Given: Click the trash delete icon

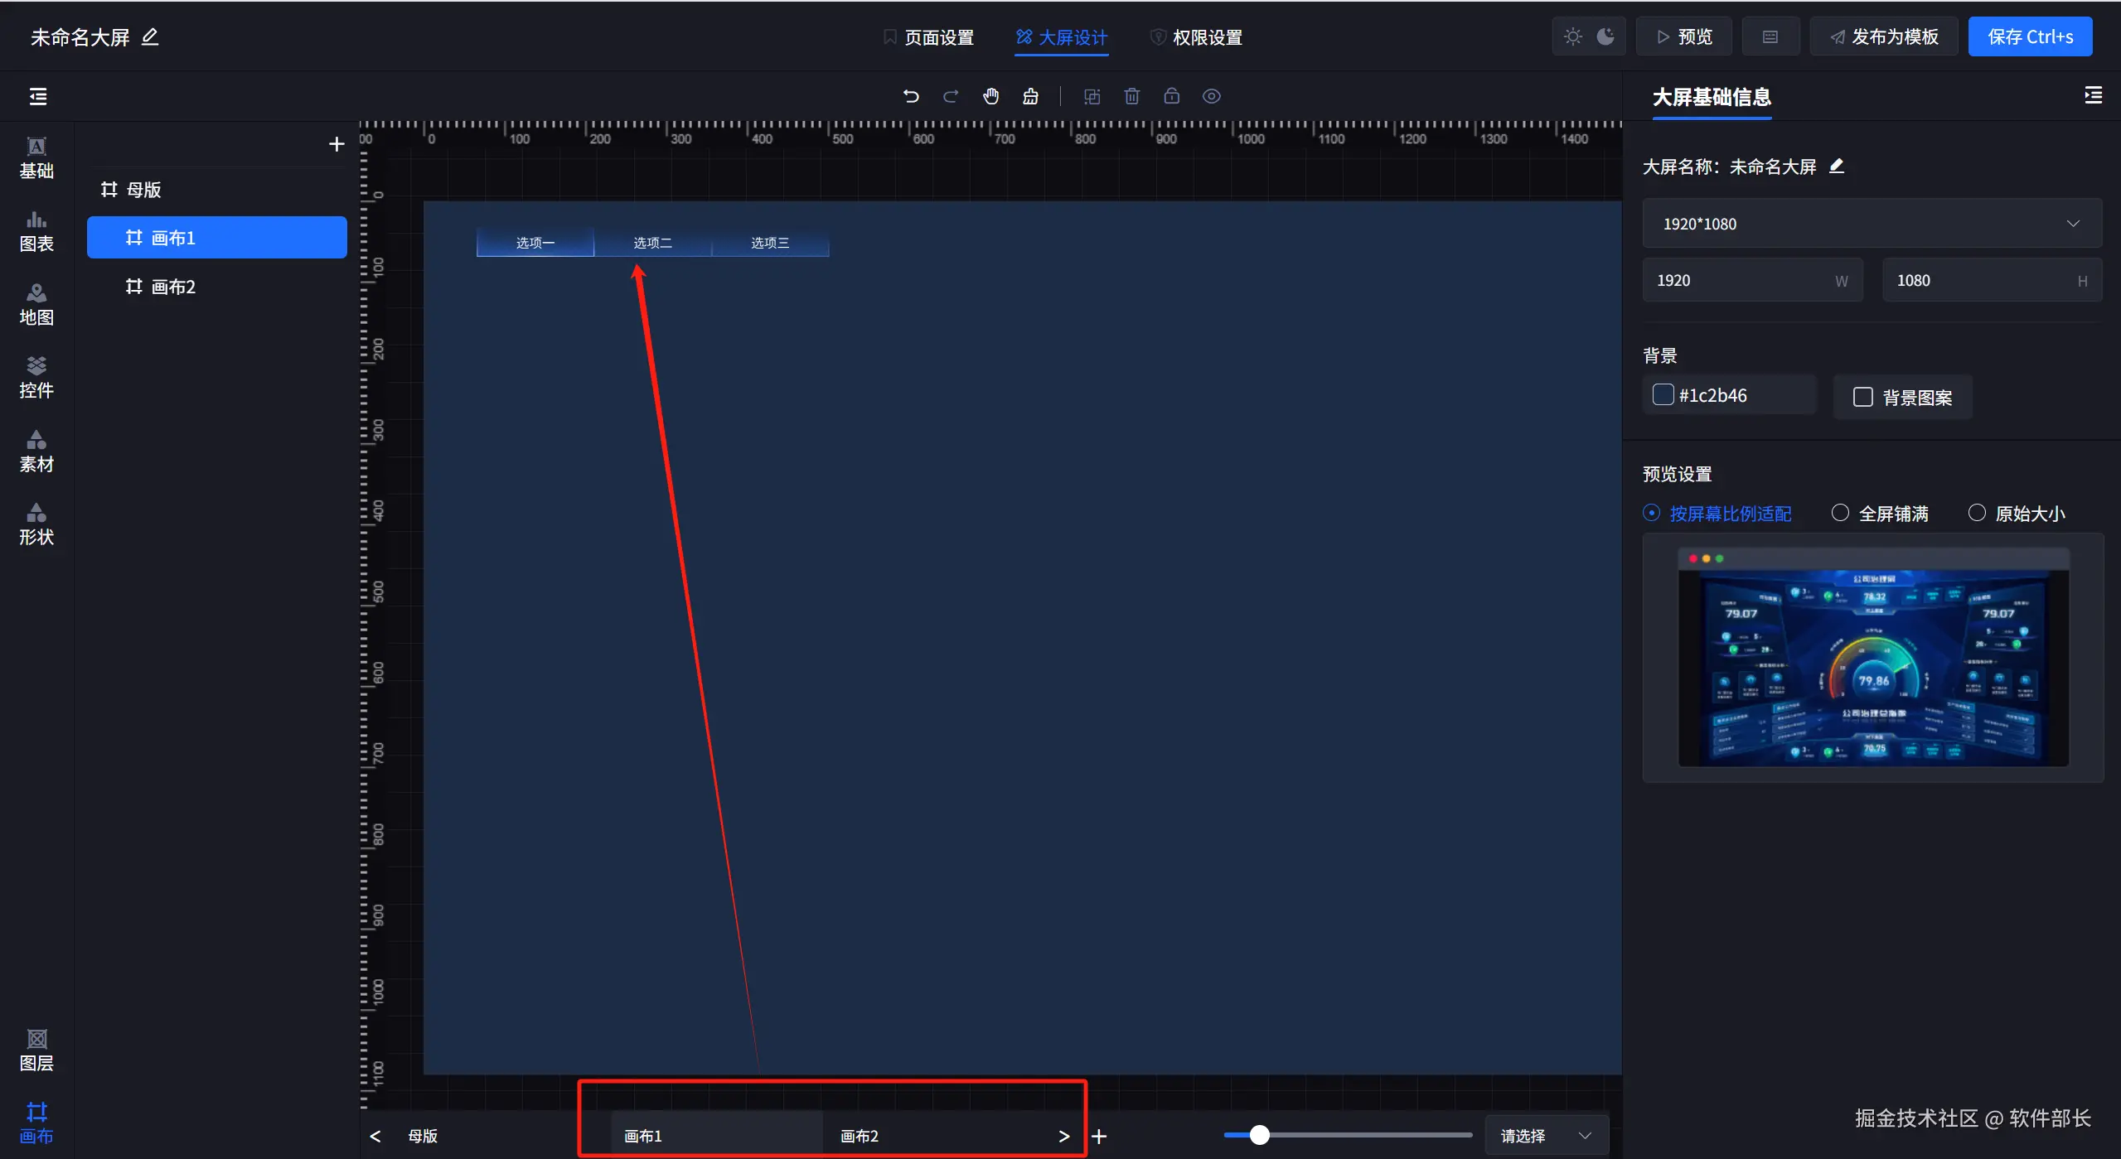Looking at the screenshot, I should (1131, 96).
